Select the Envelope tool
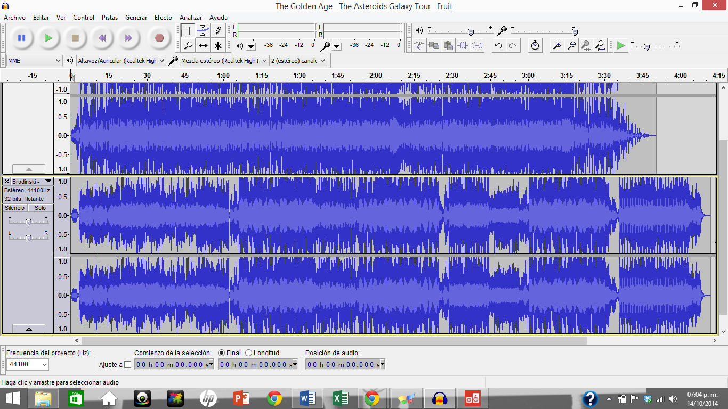The width and height of the screenshot is (728, 409). coord(203,31)
